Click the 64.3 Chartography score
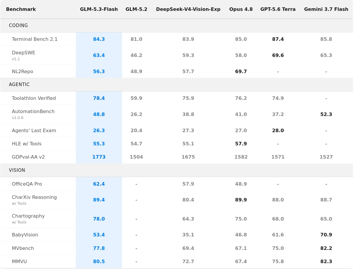The image size is (355, 269). click(x=188, y=219)
